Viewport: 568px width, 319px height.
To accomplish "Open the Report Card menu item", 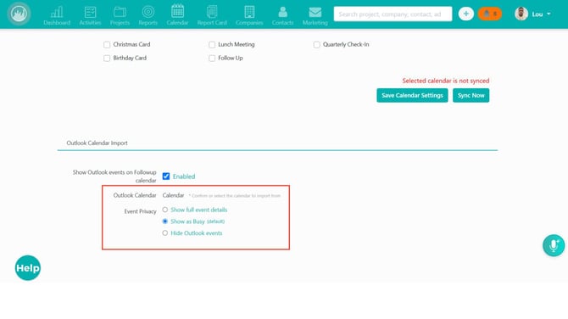I will tap(212, 15).
